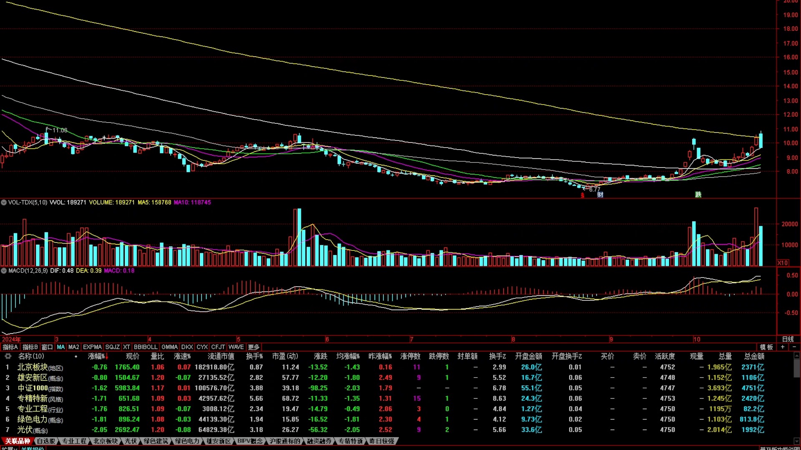Select the 专精特新 bottom tab
The height and width of the screenshot is (450, 801).
[x=351, y=441]
